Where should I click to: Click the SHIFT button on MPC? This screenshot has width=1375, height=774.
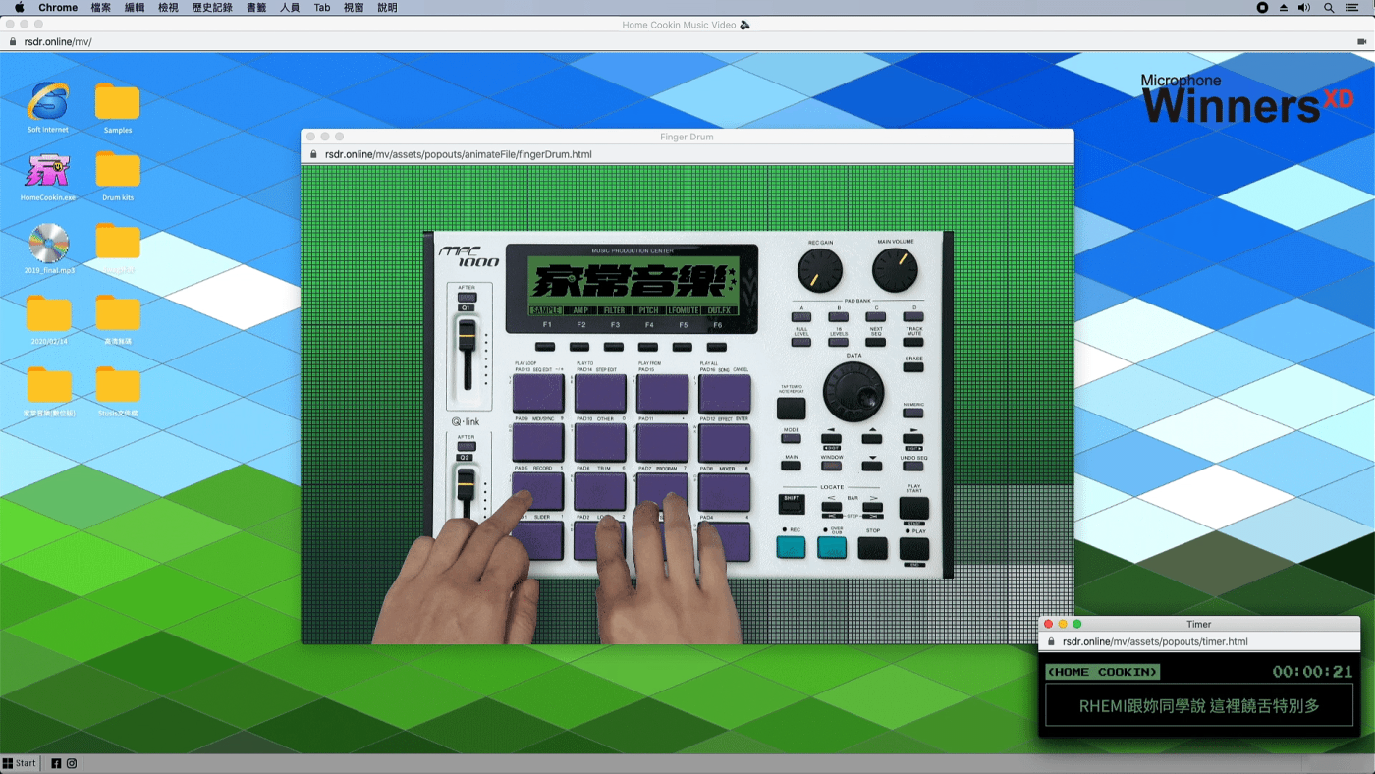pos(791,504)
